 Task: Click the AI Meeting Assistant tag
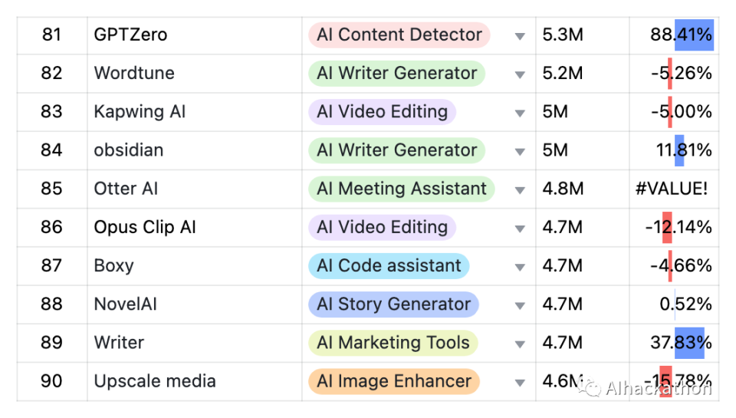click(x=402, y=189)
